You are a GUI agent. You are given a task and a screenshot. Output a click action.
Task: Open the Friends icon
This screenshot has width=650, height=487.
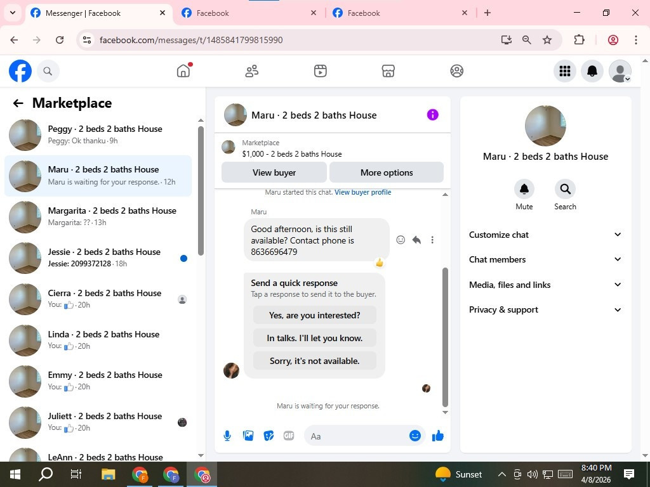pos(251,71)
